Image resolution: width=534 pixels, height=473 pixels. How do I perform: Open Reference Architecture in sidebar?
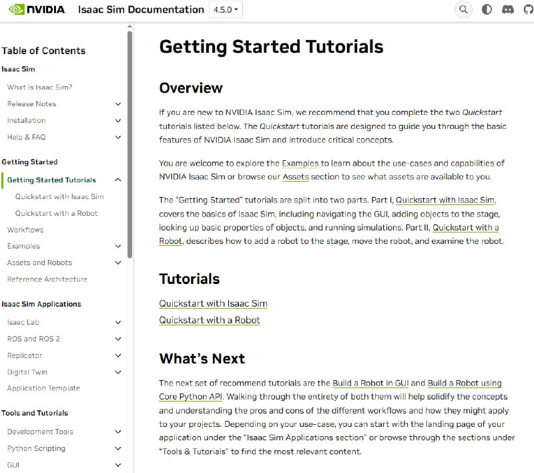47,279
